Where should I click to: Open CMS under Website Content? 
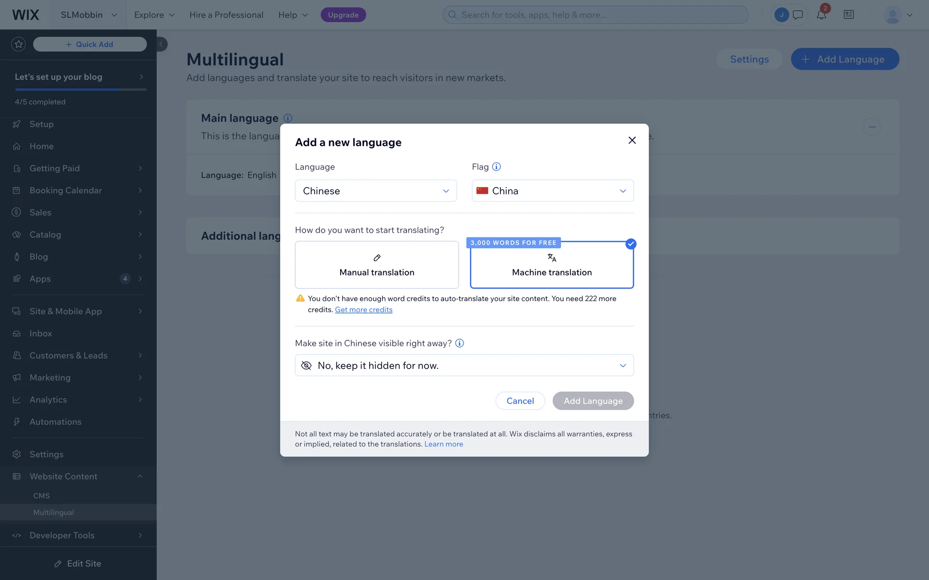42,496
